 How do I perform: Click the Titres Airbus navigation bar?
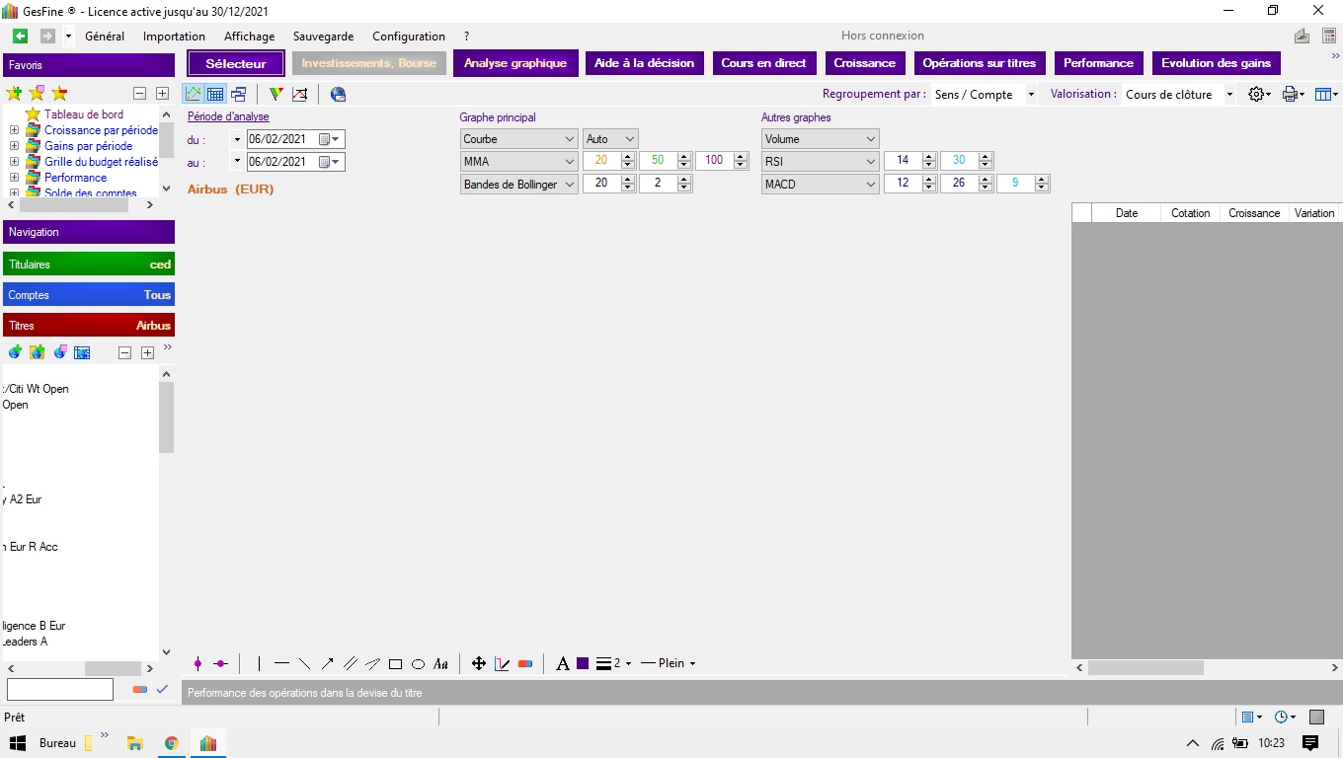tap(89, 326)
